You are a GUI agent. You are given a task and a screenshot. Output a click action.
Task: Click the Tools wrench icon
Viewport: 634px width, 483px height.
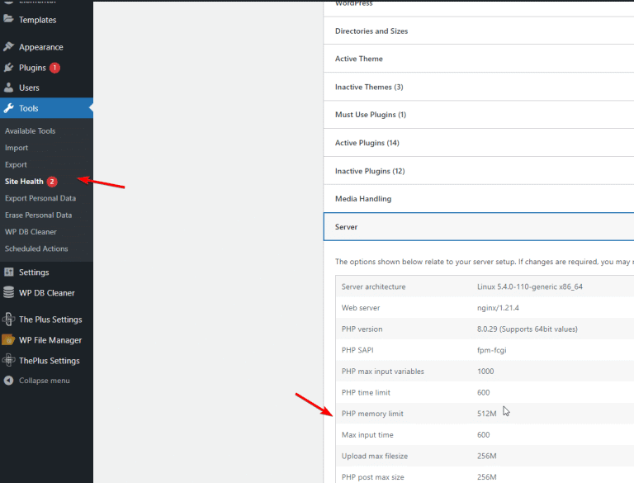click(x=8, y=108)
